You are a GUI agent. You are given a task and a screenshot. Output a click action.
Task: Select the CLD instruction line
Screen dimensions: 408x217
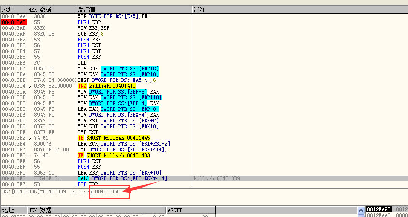pos(82,63)
